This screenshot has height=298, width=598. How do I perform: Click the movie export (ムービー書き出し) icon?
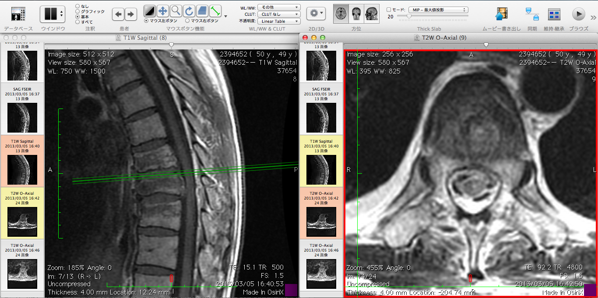[501, 14]
